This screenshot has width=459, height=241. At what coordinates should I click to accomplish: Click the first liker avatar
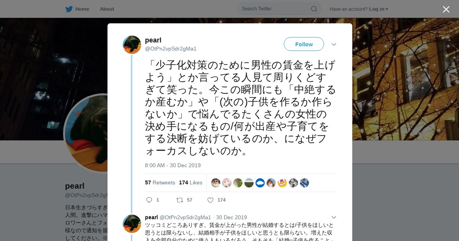(216, 183)
